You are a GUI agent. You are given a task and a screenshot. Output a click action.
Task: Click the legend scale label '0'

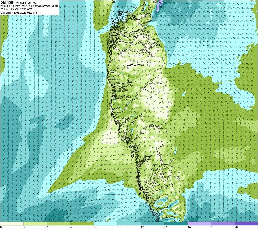(1, 227)
